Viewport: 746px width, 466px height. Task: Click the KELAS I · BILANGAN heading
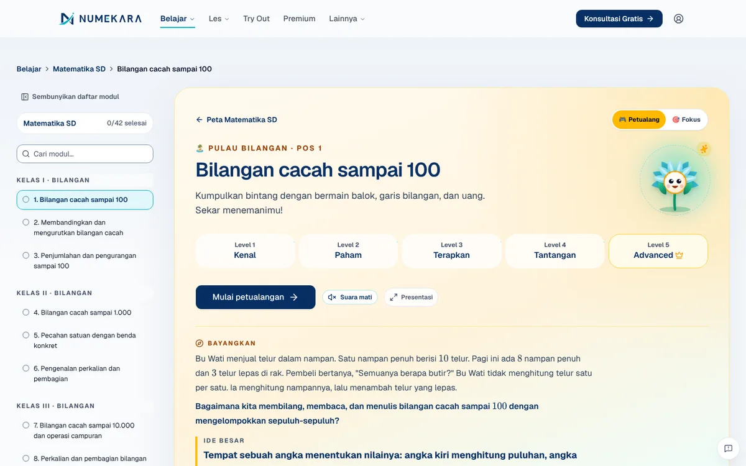point(53,180)
